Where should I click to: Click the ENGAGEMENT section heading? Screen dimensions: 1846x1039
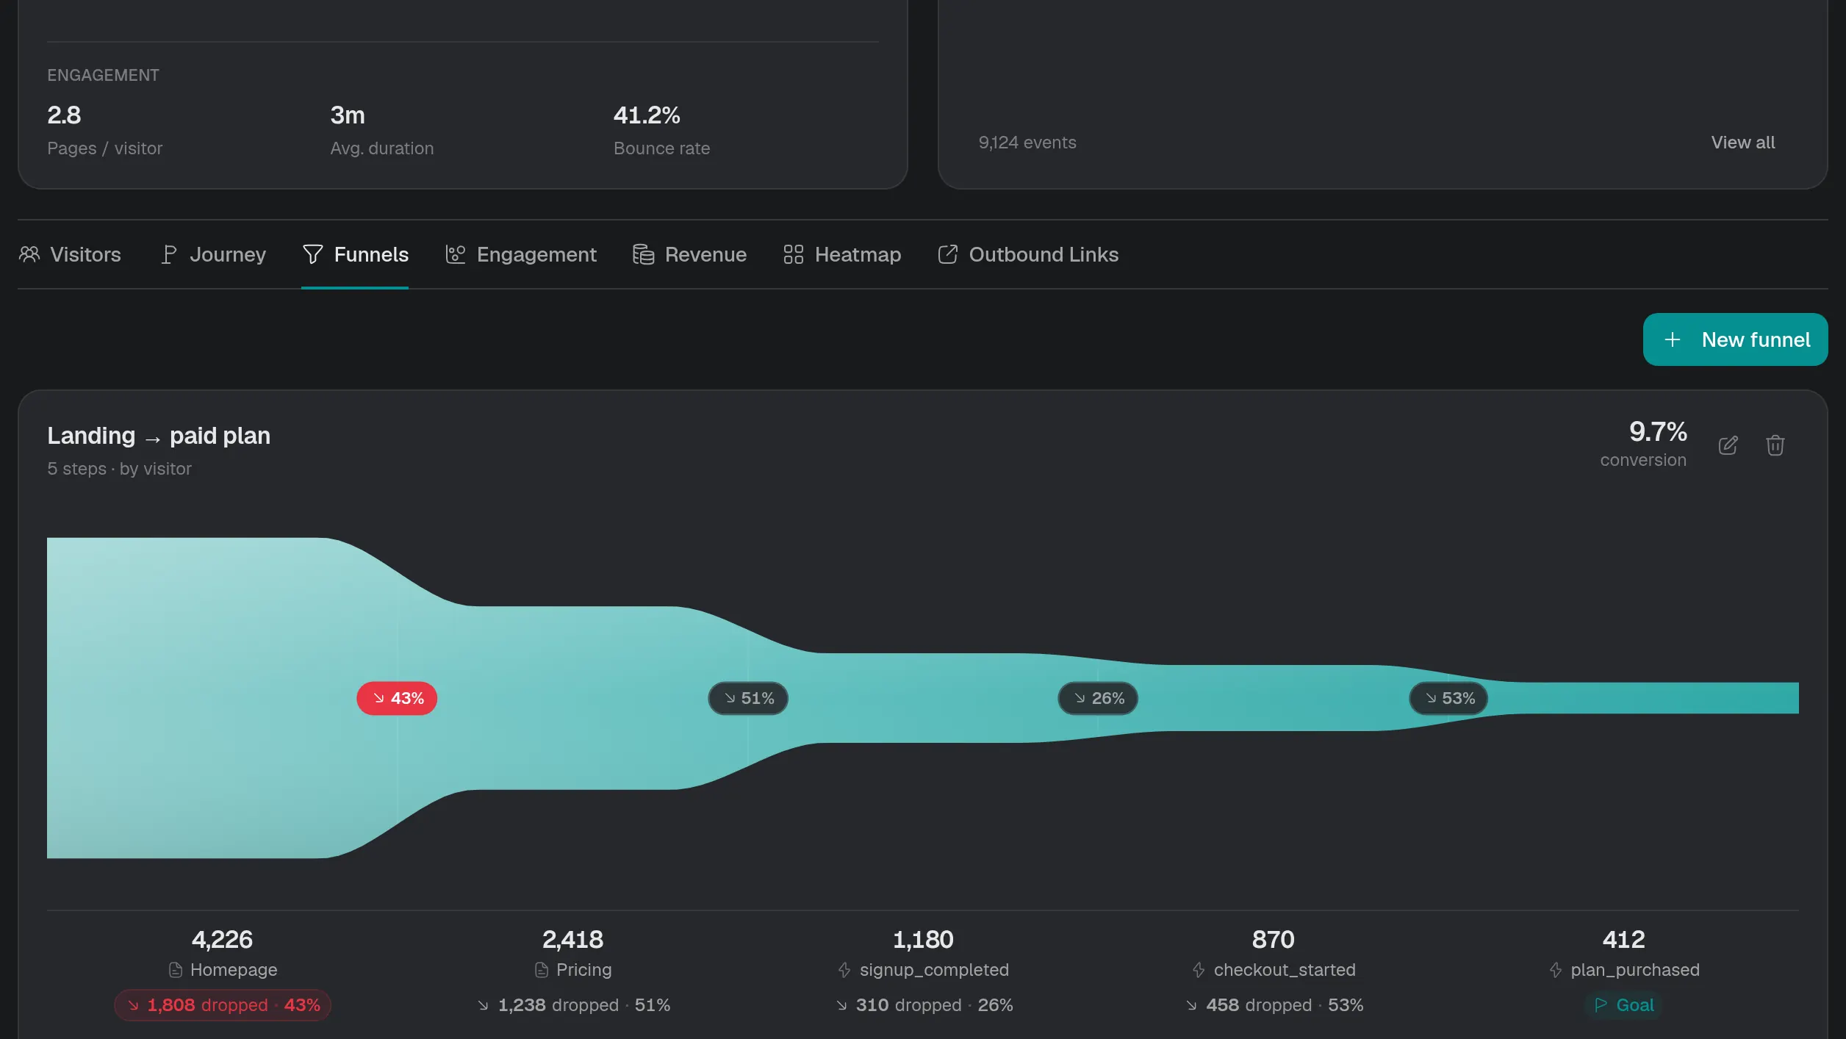(103, 75)
